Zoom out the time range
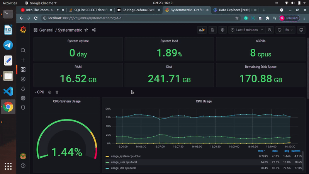Screen dimensions: 309x174 click(269, 30)
